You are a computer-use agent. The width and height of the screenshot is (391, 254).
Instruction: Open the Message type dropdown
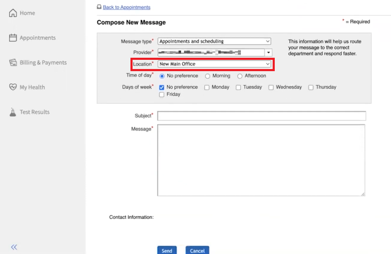click(214, 41)
